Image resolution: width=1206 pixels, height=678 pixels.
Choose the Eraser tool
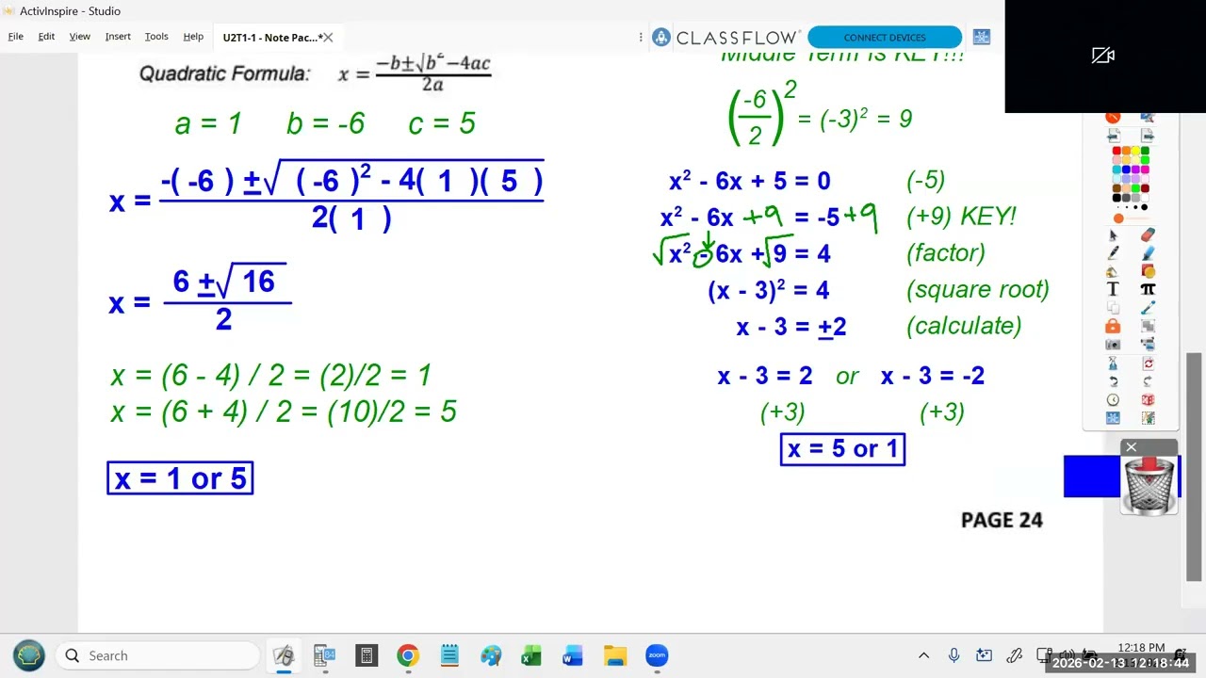1149,235
